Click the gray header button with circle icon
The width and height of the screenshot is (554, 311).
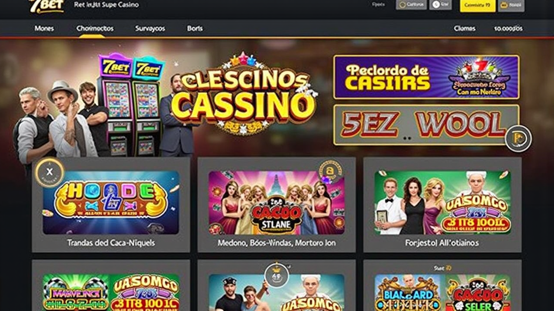pyautogui.click(x=411, y=5)
